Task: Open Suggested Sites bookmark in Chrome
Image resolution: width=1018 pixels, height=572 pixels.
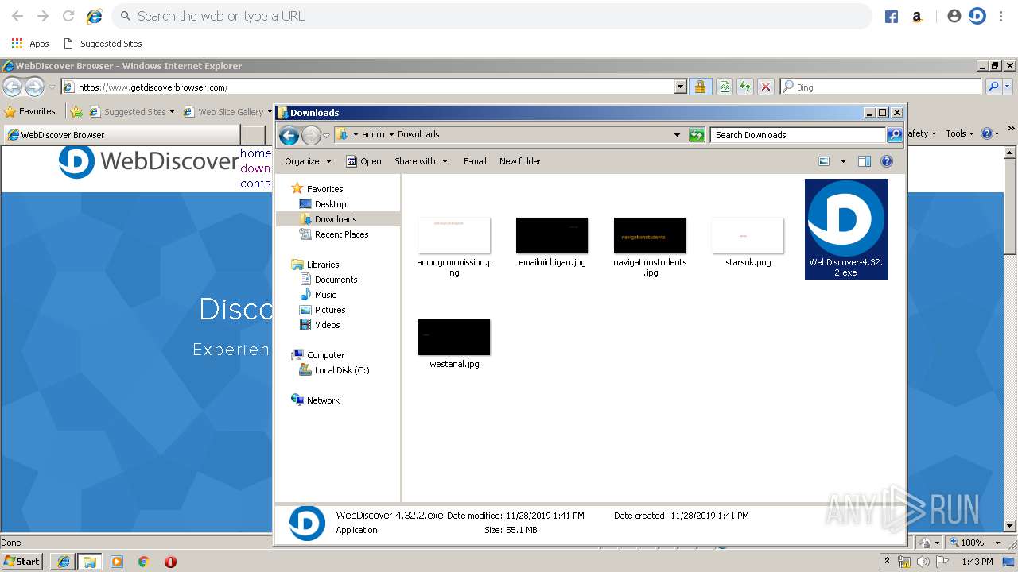Action: (103, 44)
